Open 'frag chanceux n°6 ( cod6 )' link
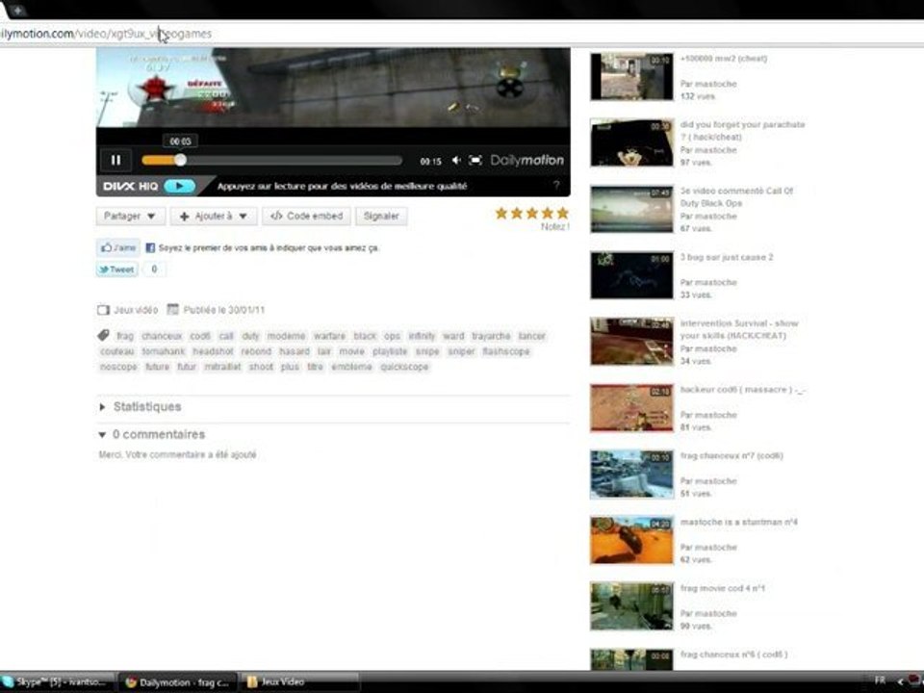The width and height of the screenshot is (924, 693). 733,654
